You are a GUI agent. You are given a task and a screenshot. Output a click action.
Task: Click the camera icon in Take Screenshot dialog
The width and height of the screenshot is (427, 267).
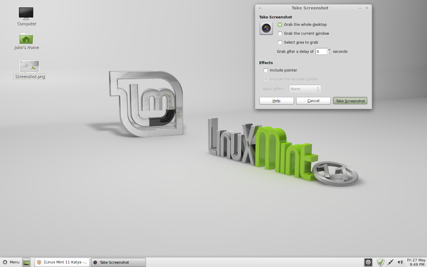click(x=266, y=28)
